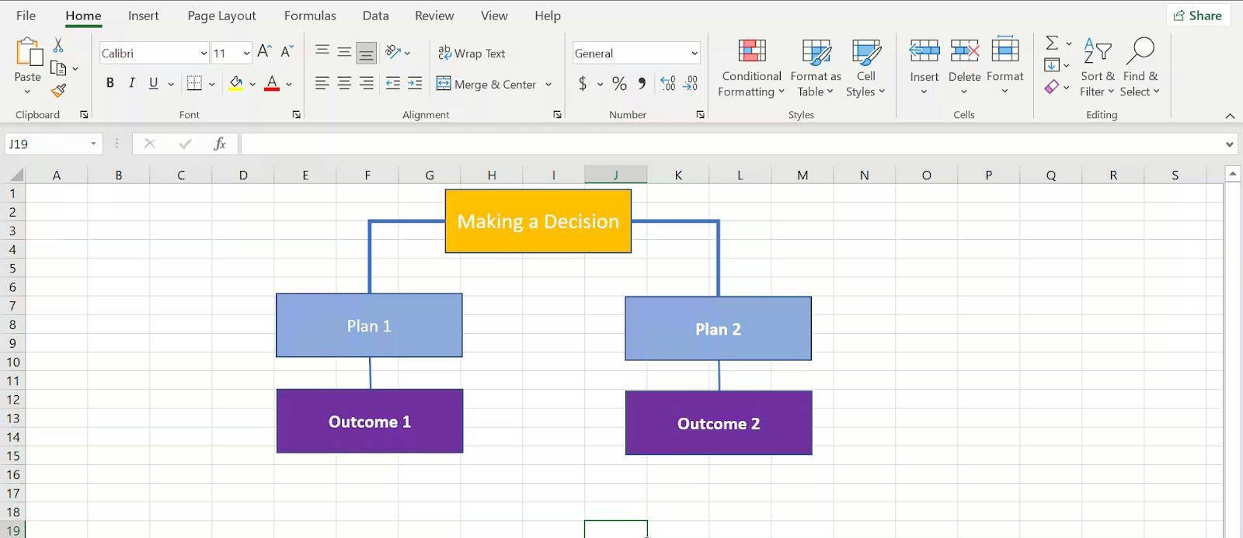Open Merge & Center dropdown arrow

coord(548,84)
